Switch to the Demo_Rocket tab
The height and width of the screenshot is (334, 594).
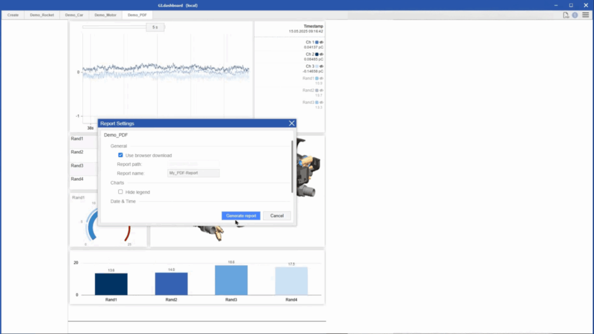pos(42,15)
